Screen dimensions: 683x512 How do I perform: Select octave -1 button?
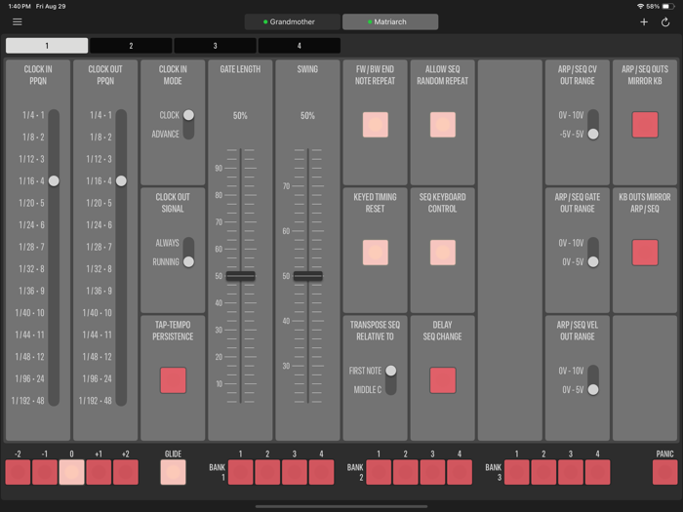45,472
